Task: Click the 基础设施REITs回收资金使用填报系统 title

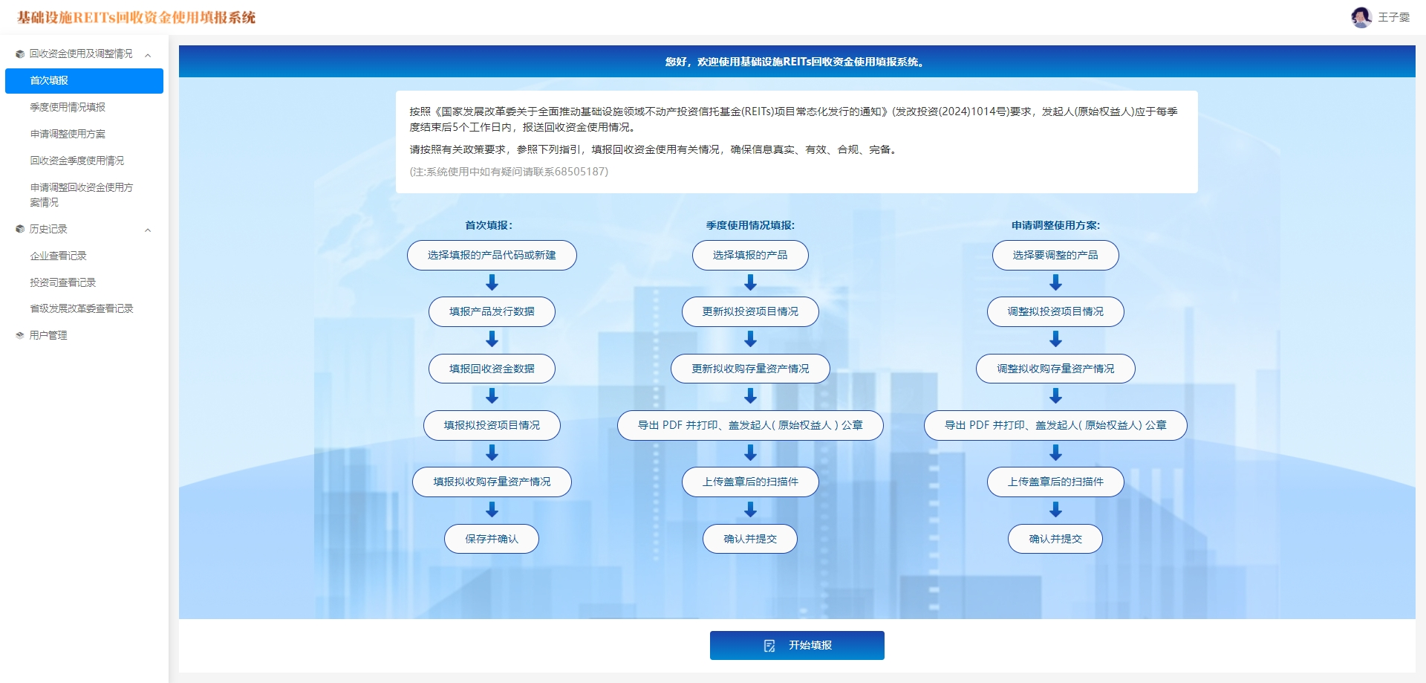Action: coord(136,17)
